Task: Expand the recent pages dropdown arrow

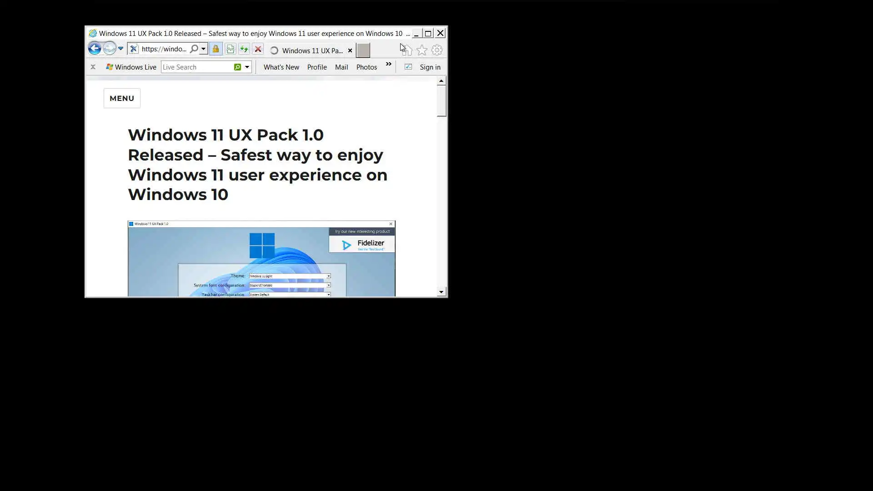Action: pos(120,49)
